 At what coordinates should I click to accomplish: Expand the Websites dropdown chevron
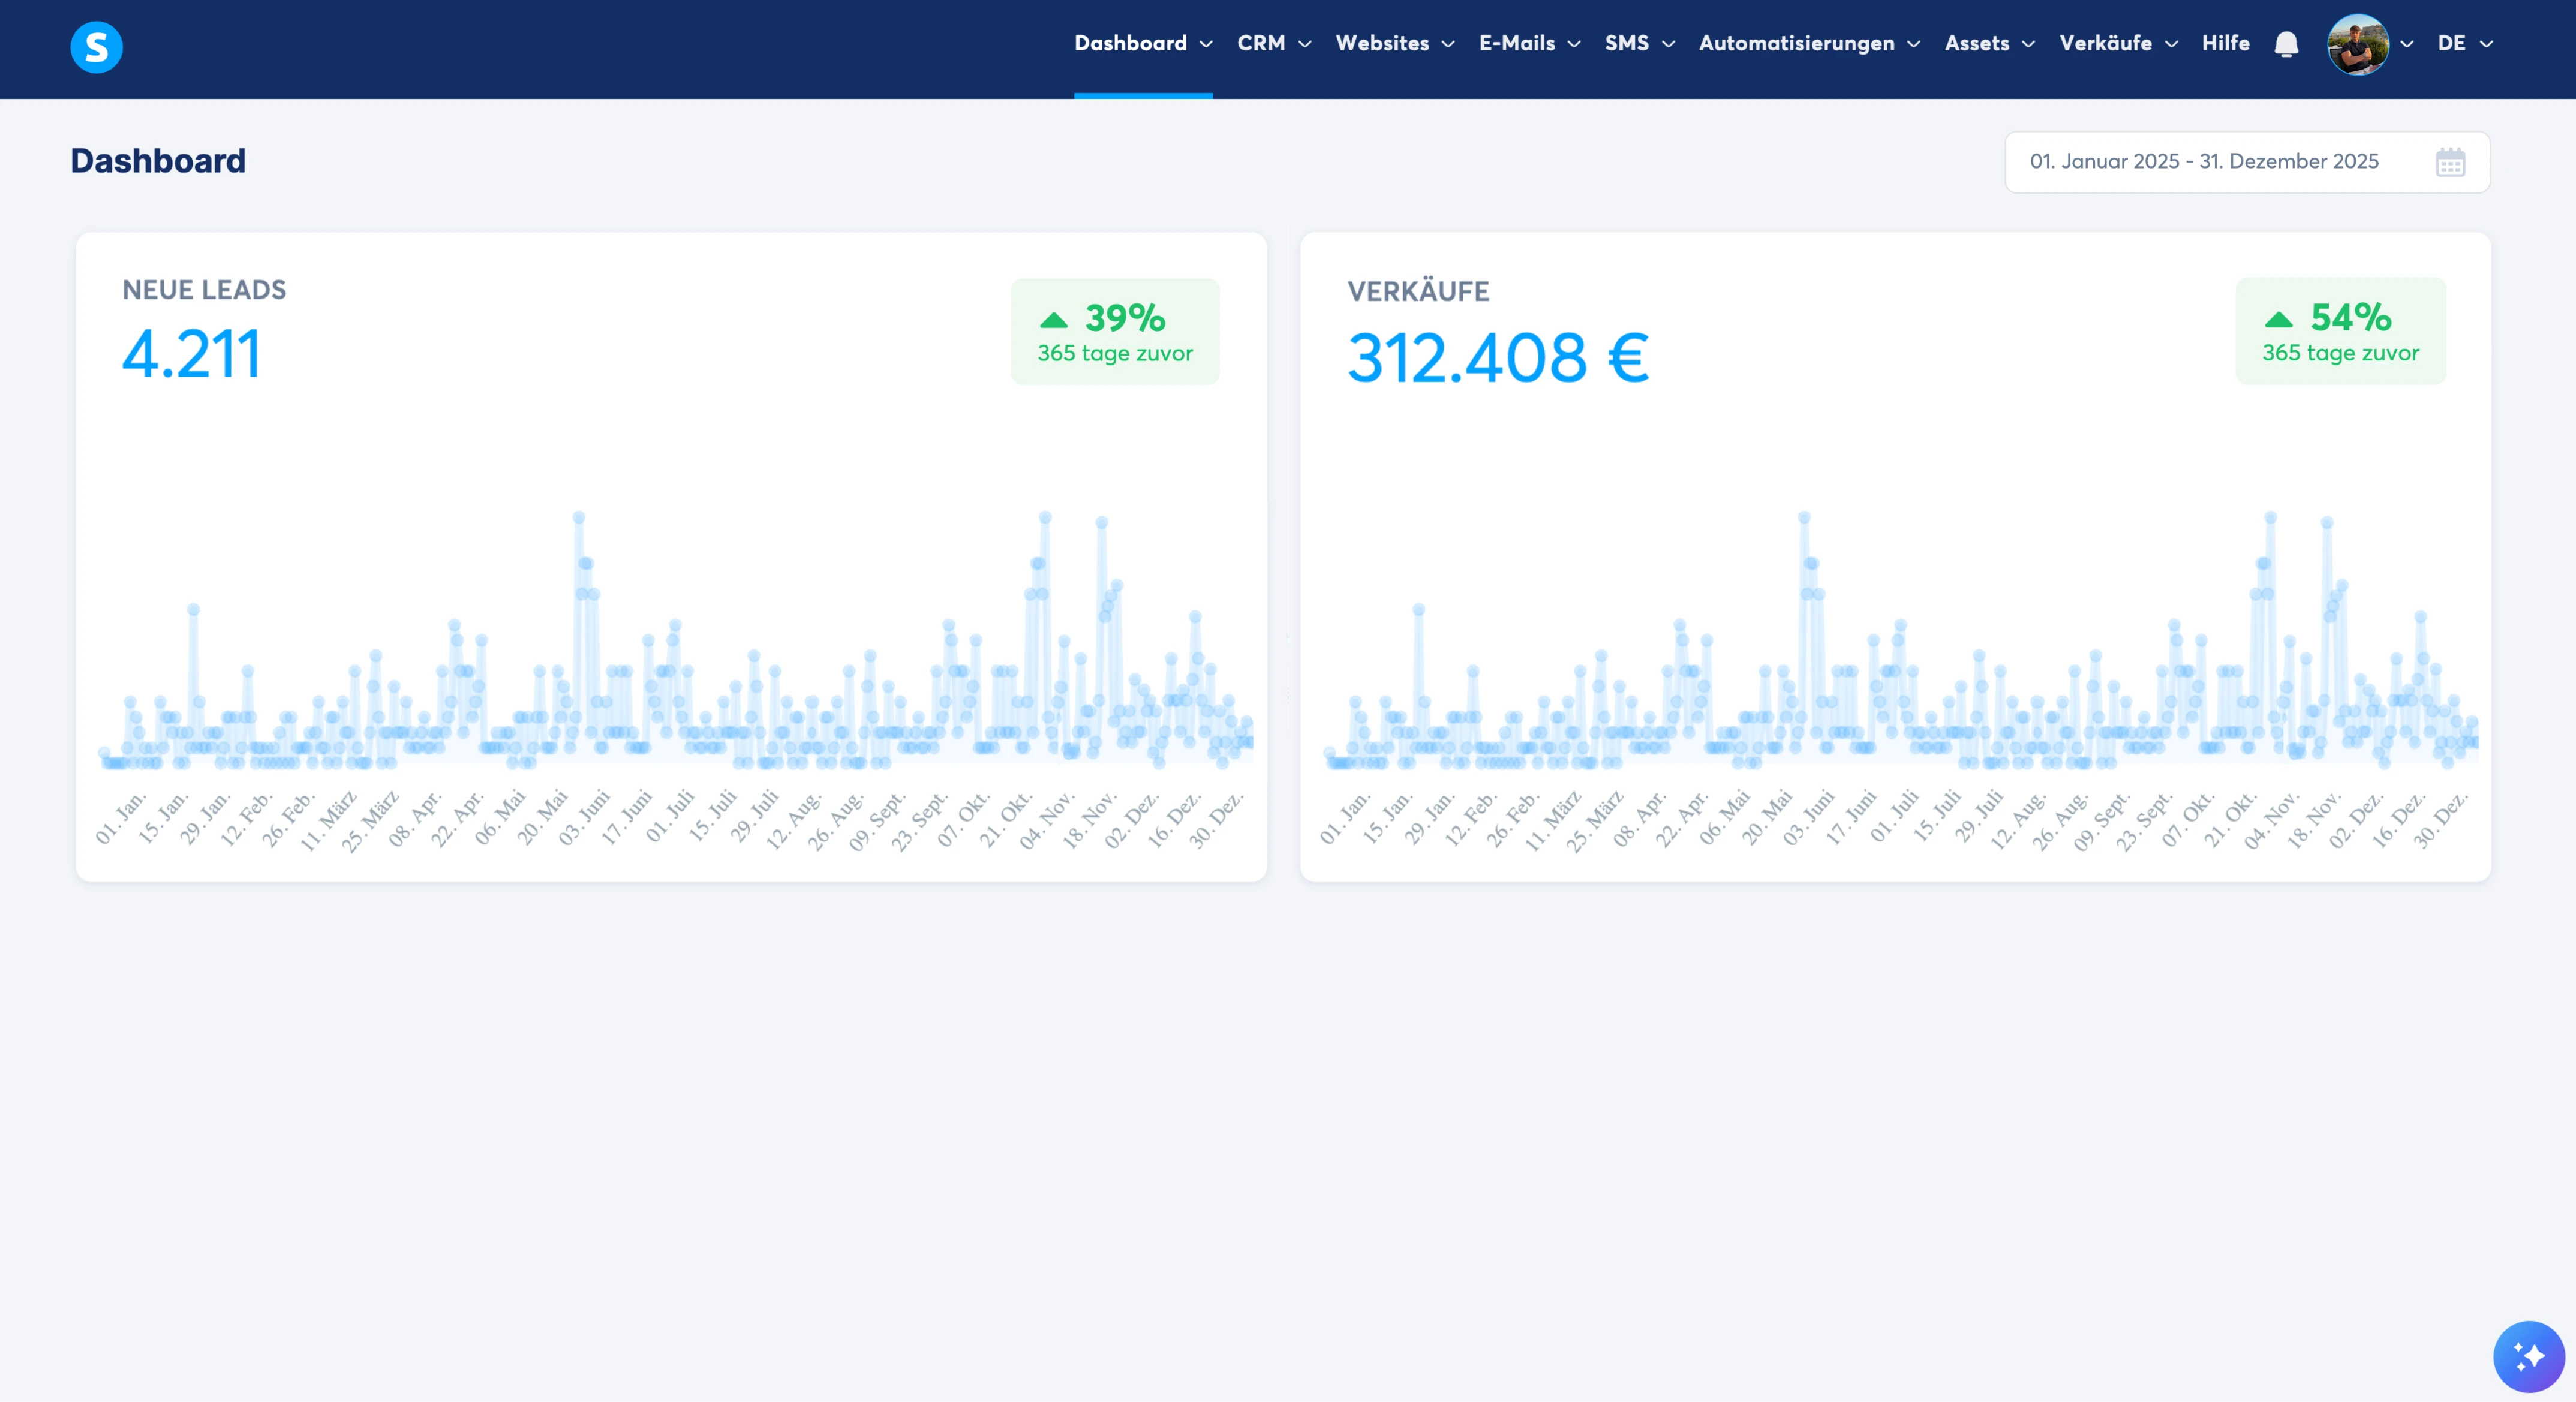click(1448, 44)
